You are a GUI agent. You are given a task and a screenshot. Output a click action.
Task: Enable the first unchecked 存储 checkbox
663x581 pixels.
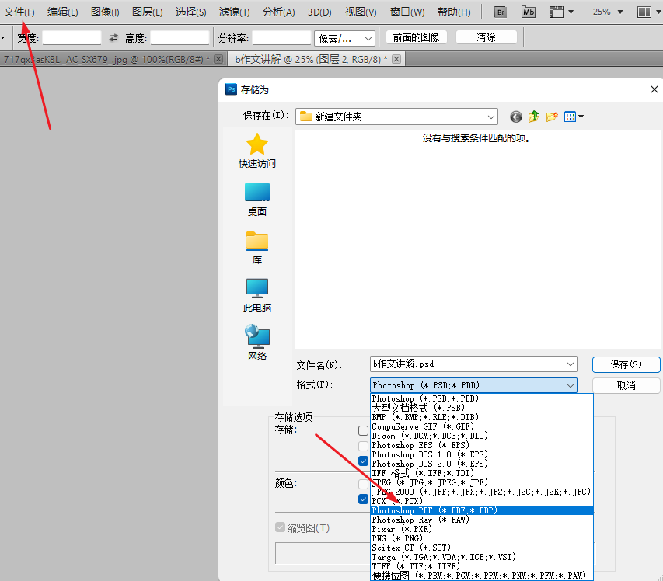pos(362,430)
